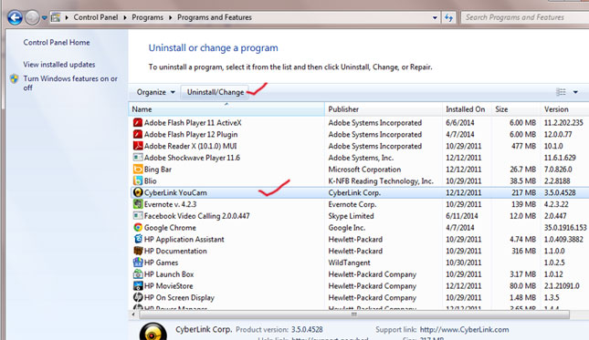Select Programs in breadcrumb path
Viewport: 589px width, 340px height.
pos(147,17)
